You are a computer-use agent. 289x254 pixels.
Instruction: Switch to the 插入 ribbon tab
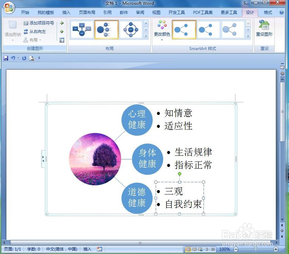pyautogui.click(x=66, y=12)
